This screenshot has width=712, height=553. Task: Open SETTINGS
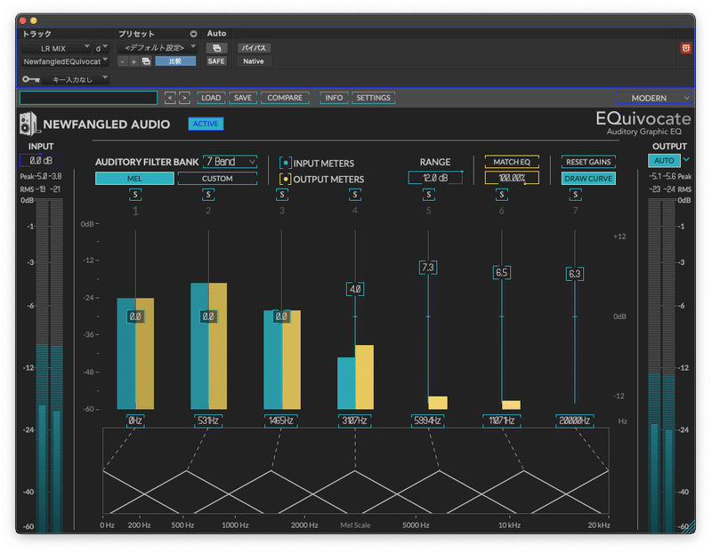click(373, 98)
